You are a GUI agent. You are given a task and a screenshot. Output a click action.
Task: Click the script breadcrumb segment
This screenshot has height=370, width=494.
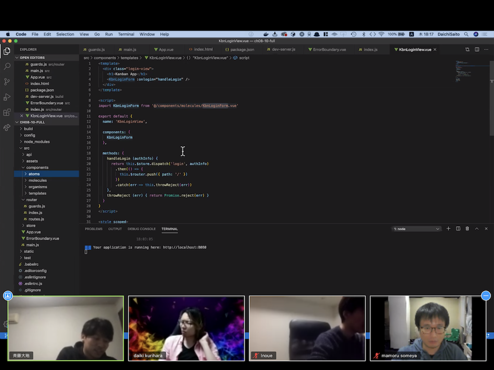click(244, 58)
